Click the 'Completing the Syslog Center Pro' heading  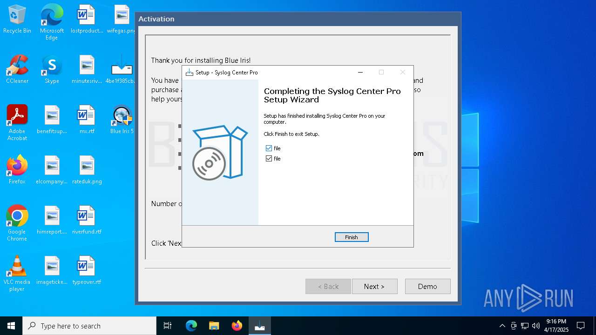coord(332,95)
